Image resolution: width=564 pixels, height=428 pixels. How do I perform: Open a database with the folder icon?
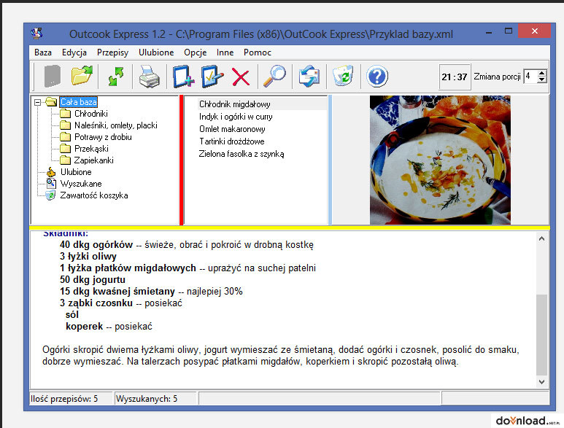point(82,76)
